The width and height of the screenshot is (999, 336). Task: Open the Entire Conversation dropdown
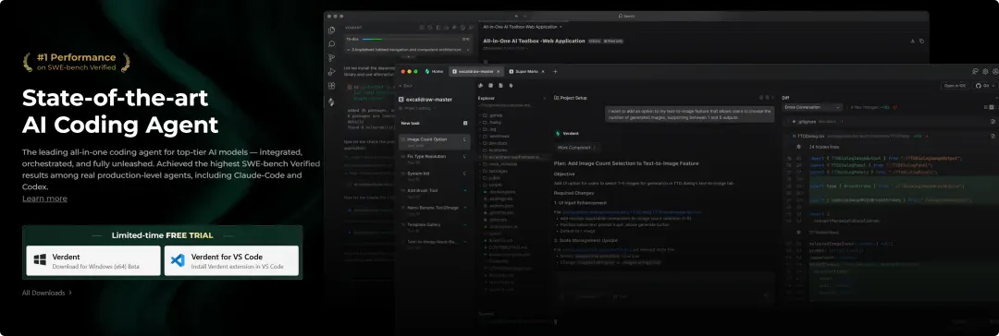coord(812,107)
